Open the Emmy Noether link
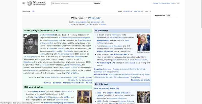 click(x=66, y=77)
